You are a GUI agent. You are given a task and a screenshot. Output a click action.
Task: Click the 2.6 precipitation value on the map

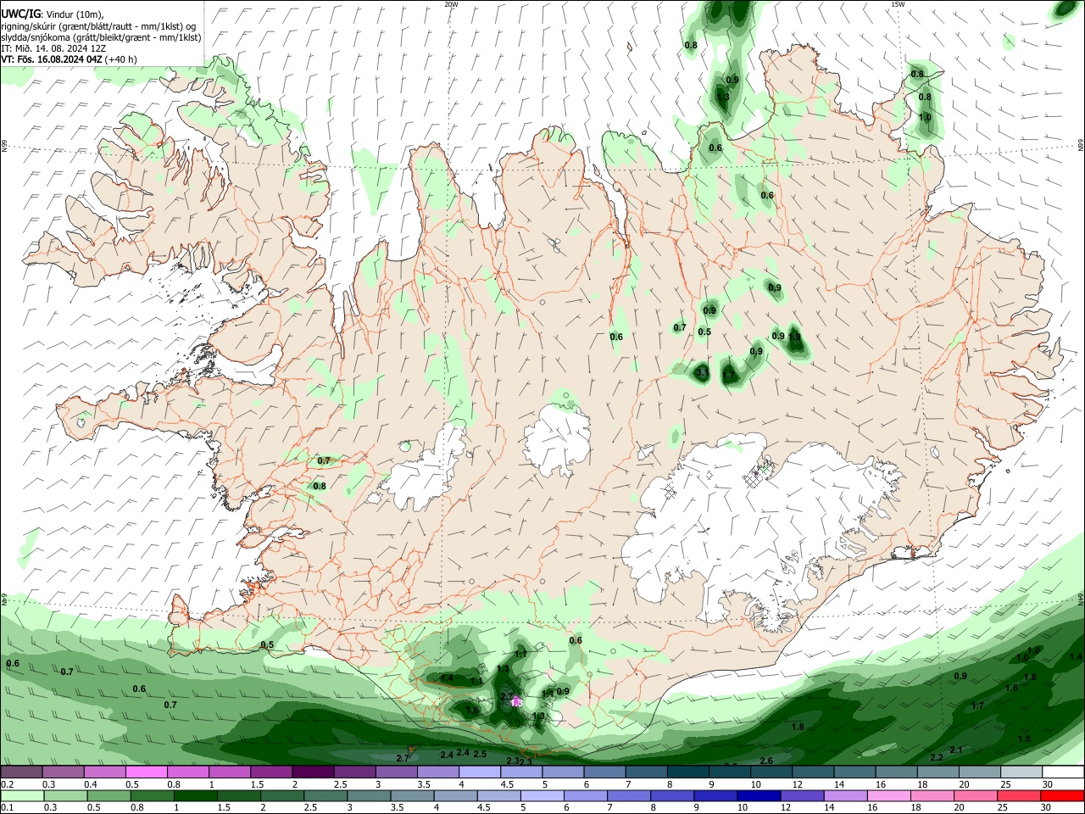[x=766, y=761]
